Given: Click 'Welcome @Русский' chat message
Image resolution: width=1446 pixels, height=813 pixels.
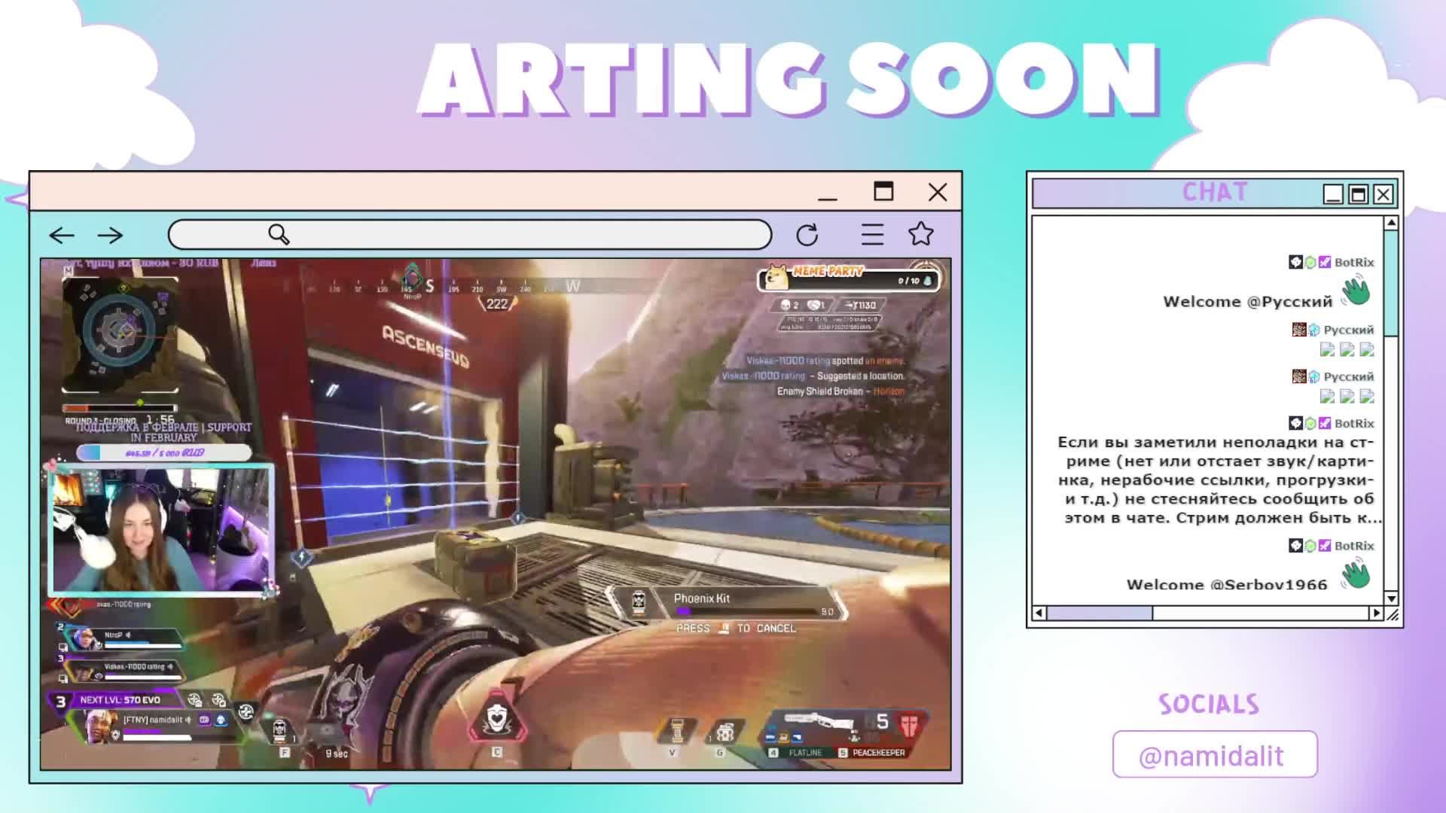Looking at the screenshot, I should click(1247, 302).
